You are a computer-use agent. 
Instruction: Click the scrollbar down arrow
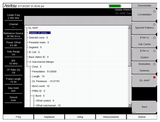130,105
